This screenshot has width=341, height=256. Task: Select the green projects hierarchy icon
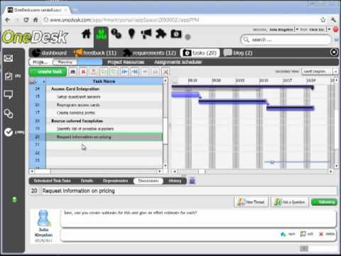101,34
